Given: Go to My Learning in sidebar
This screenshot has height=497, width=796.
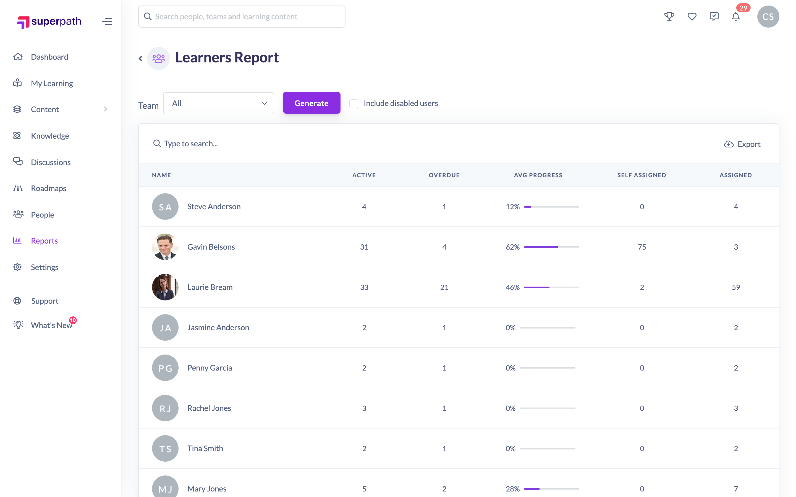Looking at the screenshot, I should pyautogui.click(x=52, y=83).
